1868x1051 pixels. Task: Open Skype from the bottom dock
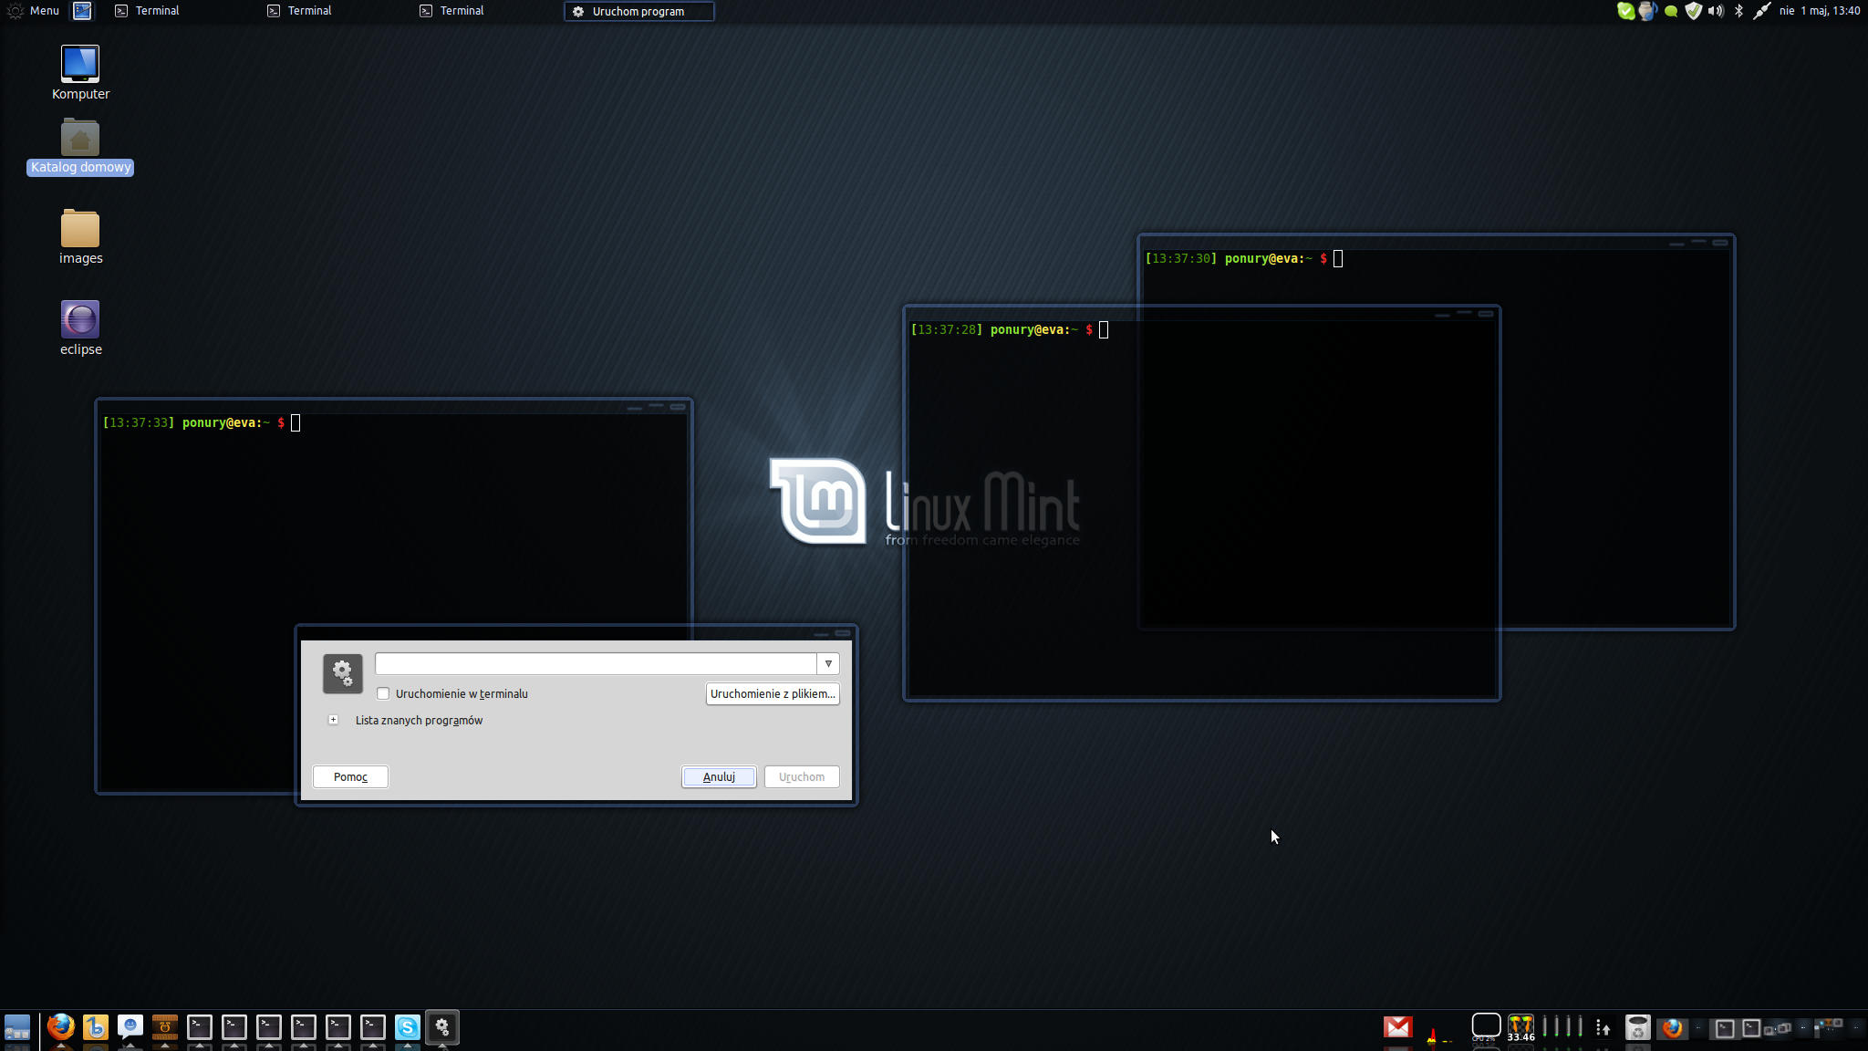(x=408, y=1027)
